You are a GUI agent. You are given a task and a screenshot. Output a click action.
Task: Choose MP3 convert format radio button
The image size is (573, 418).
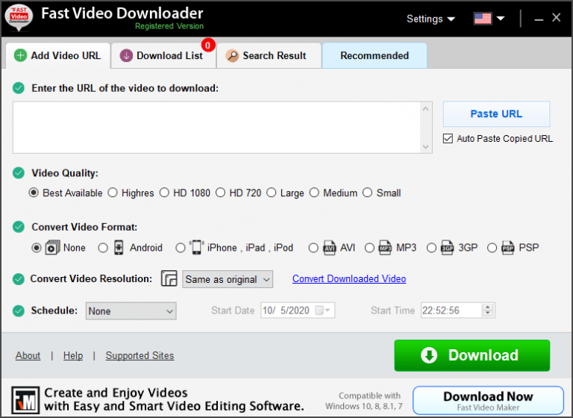pos(369,248)
